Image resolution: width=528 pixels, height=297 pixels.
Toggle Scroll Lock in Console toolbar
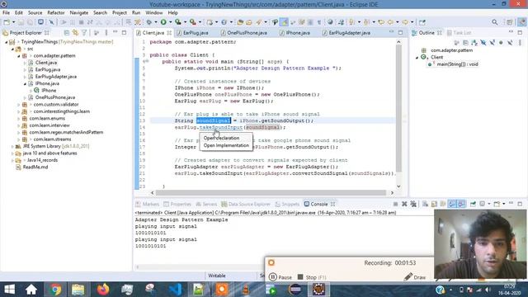click(x=434, y=204)
